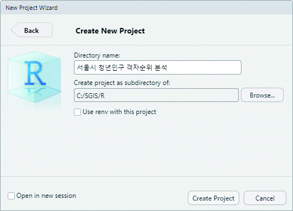Click the Create Project button

[x=214, y=198]
